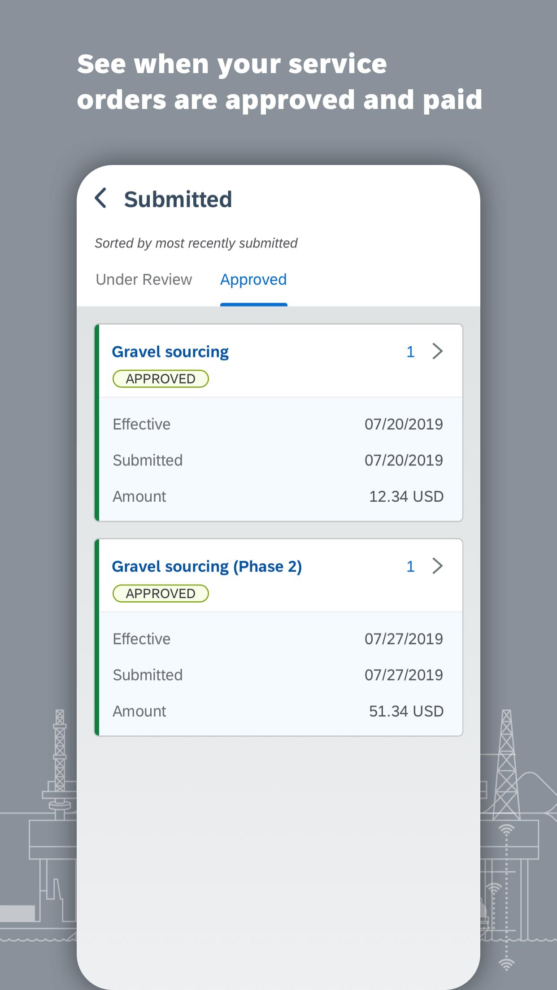
Task: Open the Gravel sourcing (Phase 2) title link
Action: (x=207, y=567)
